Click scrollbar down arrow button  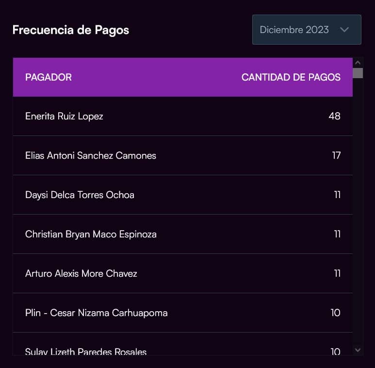pyautogui.click(x=358, y=350)
